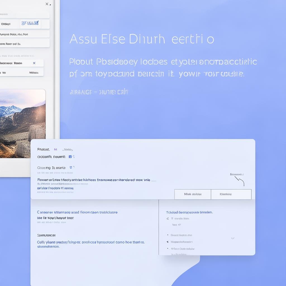The height and width of the screenshot is (286, 286).
Task: Select the Tokdodi heading in right panel
Action: (189, 212)
